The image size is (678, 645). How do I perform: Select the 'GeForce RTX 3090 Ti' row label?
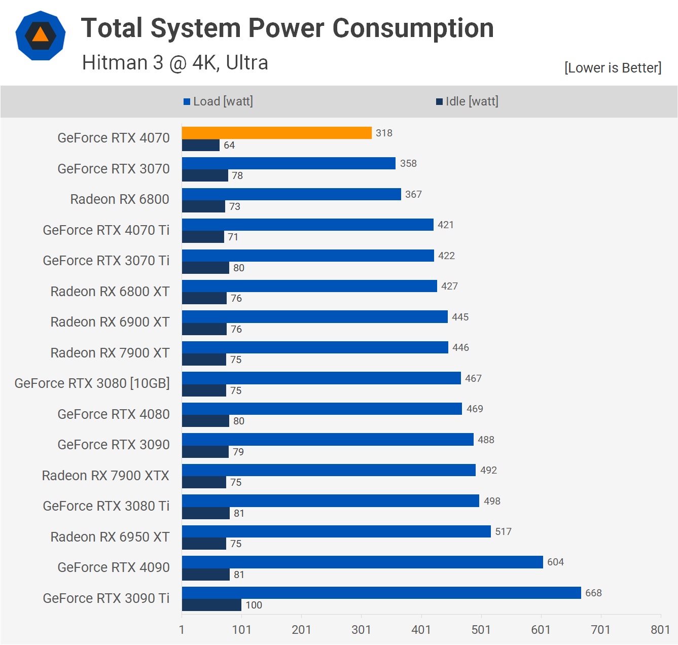[x=106, y=598]
